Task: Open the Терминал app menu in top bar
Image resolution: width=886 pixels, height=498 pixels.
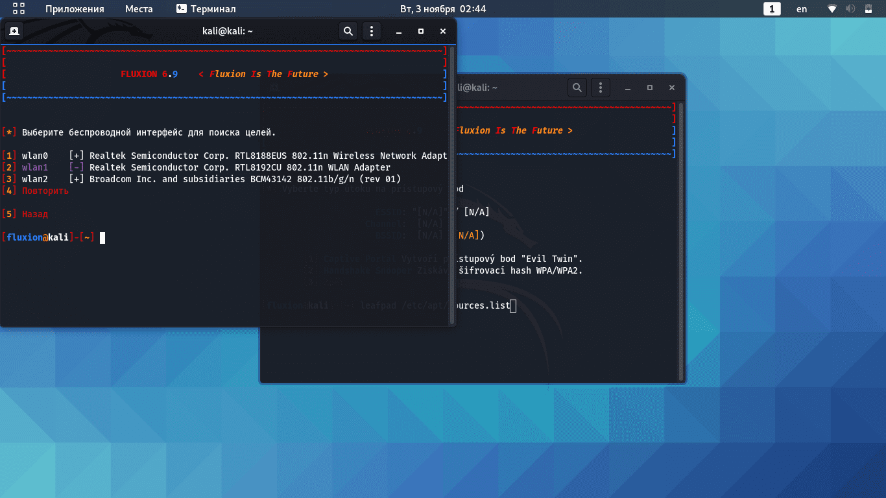Action: click(x=206, y=8)
